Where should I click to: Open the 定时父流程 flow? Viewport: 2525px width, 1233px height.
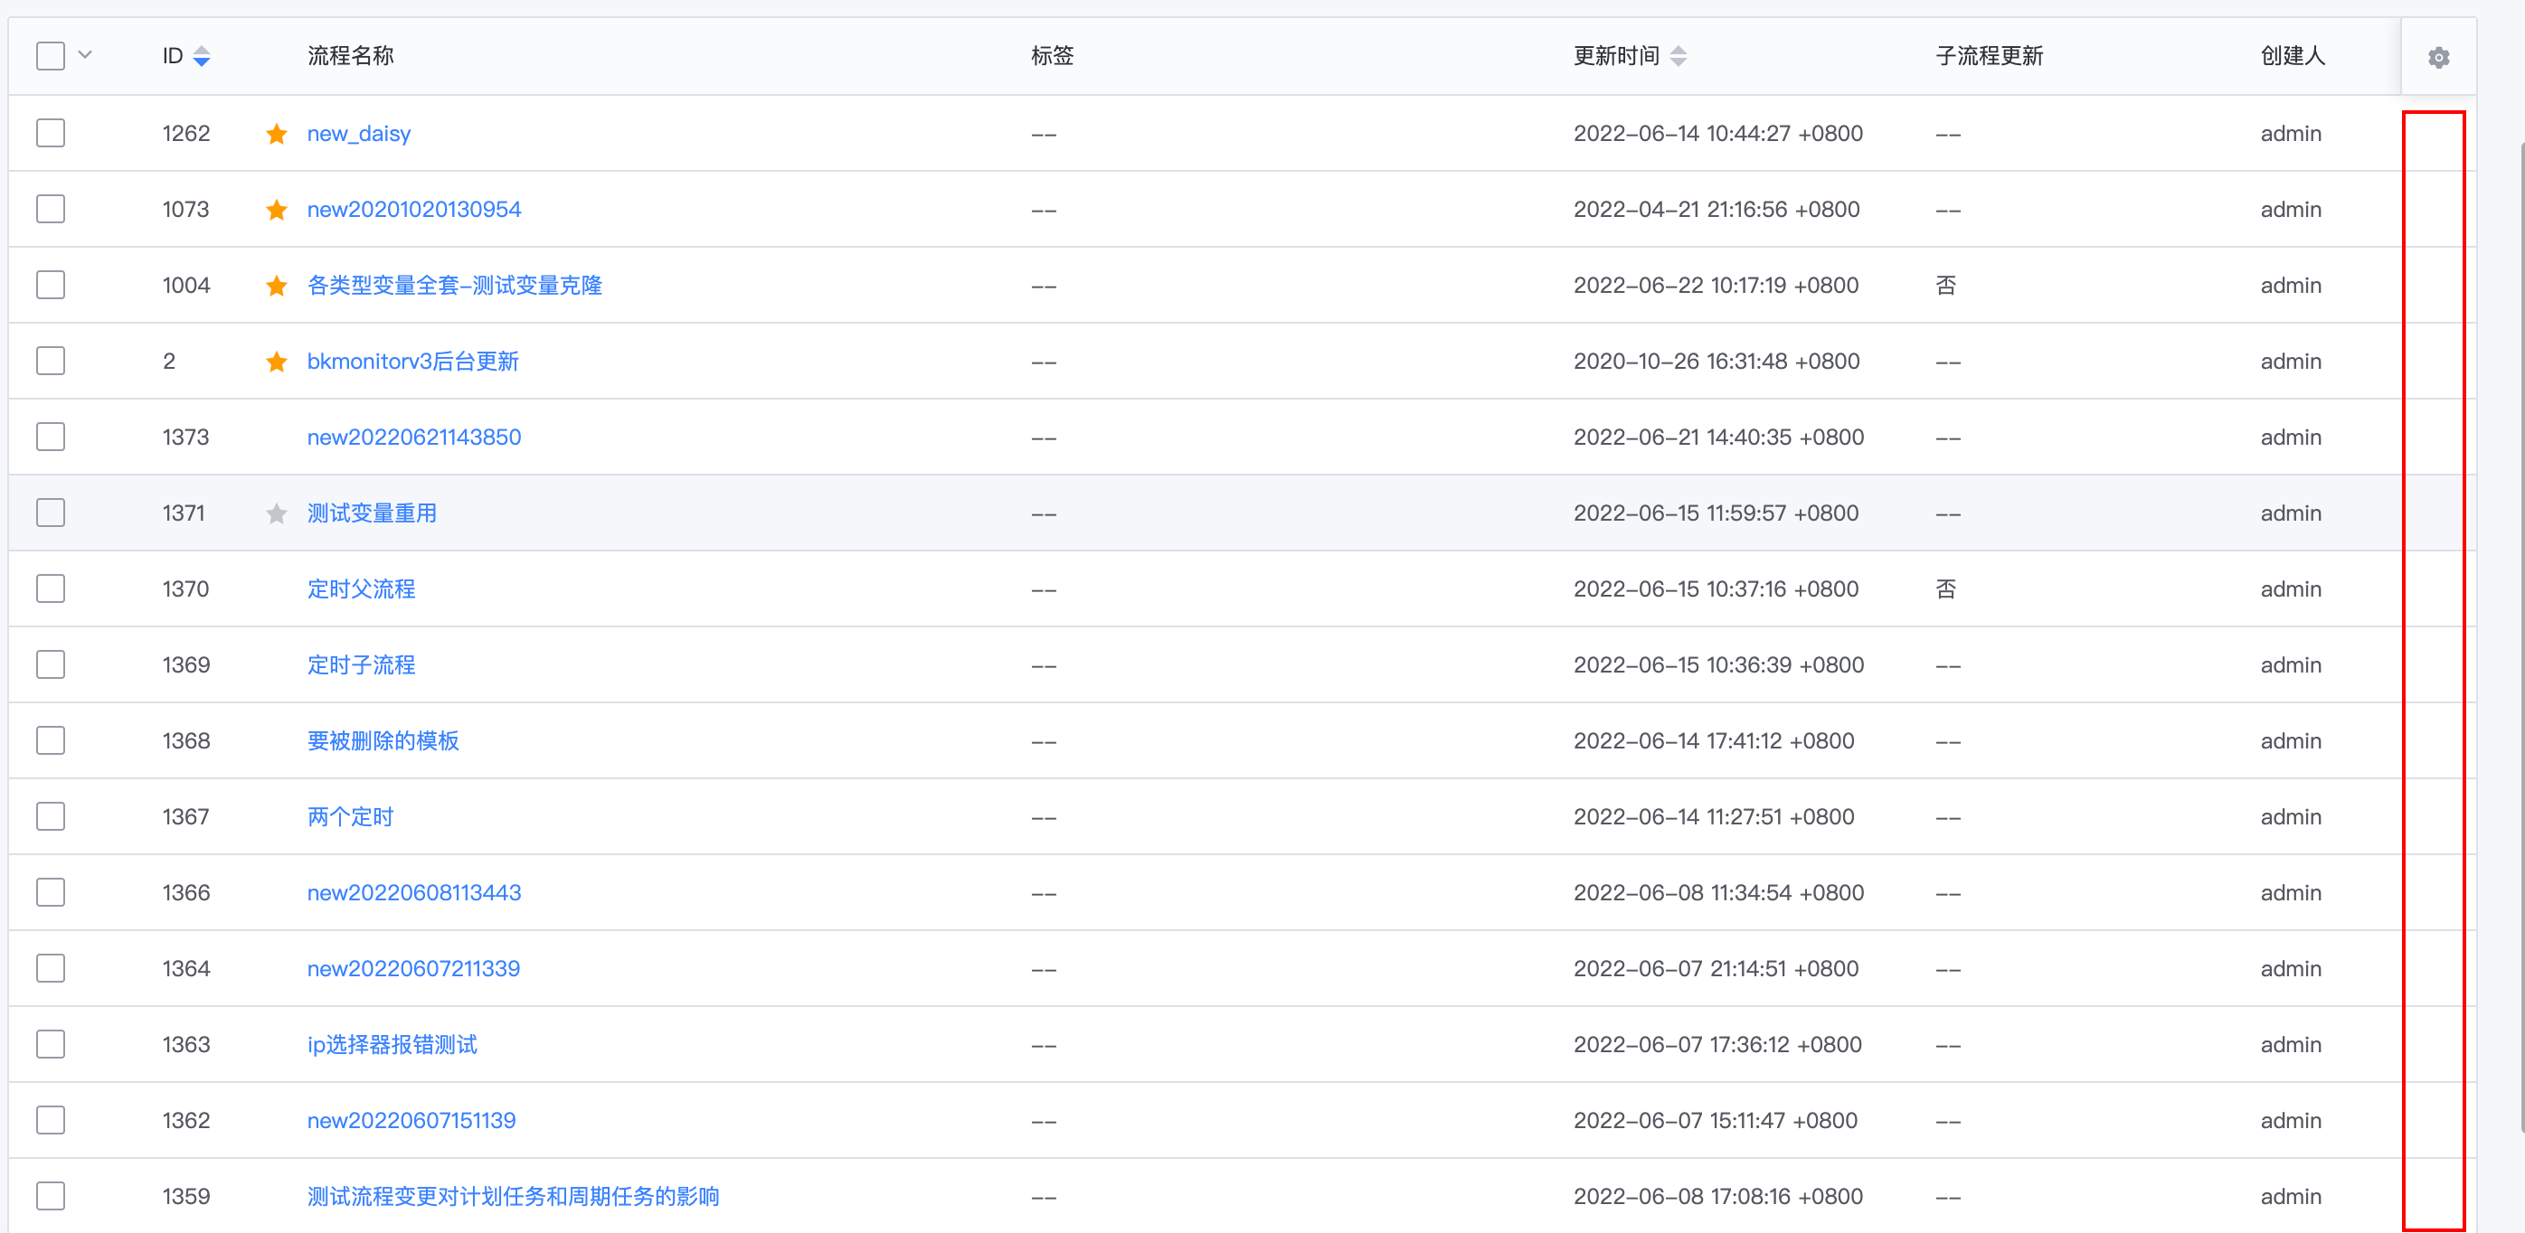[360, 588]
